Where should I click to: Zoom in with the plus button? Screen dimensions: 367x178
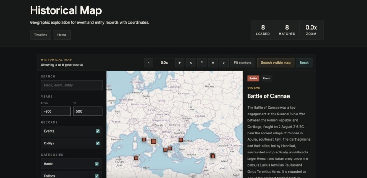180,63
